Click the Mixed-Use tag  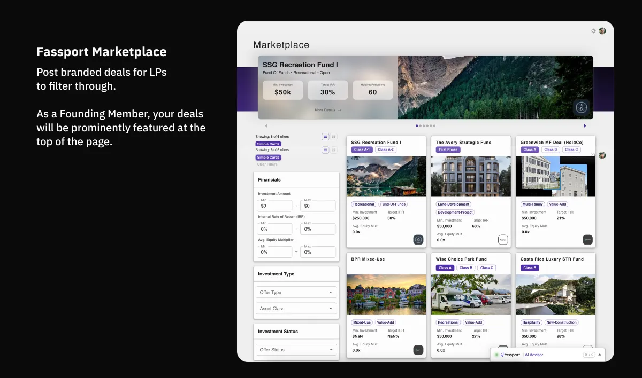pyautogui.click(x=362, y=322)
